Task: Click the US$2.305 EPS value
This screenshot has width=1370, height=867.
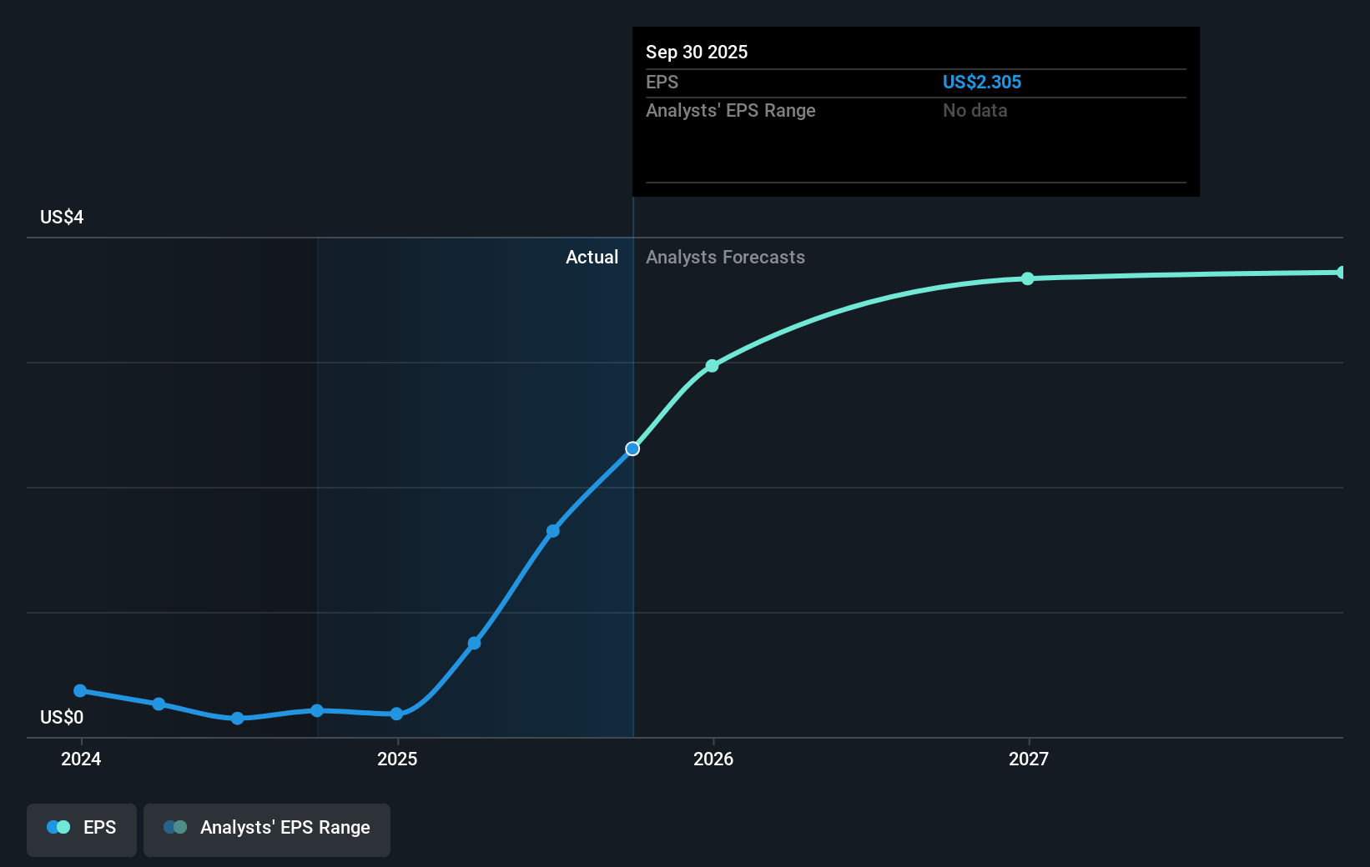Action: 981,82
